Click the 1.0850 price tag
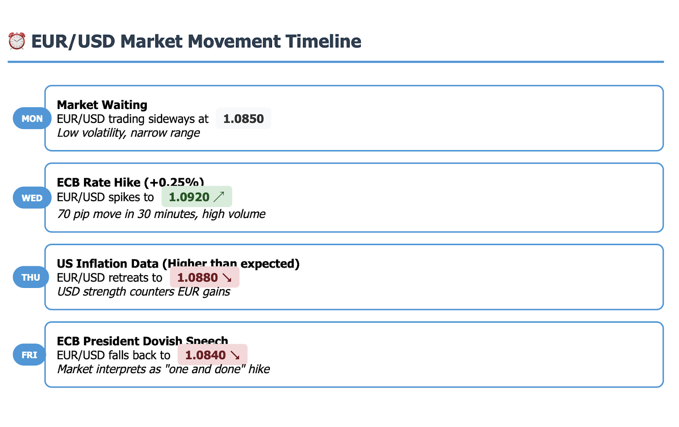Screen dimensions: 679x427 (x=243, y=119)
